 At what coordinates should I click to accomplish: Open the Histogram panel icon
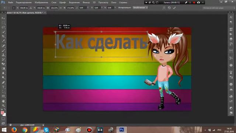231,89
